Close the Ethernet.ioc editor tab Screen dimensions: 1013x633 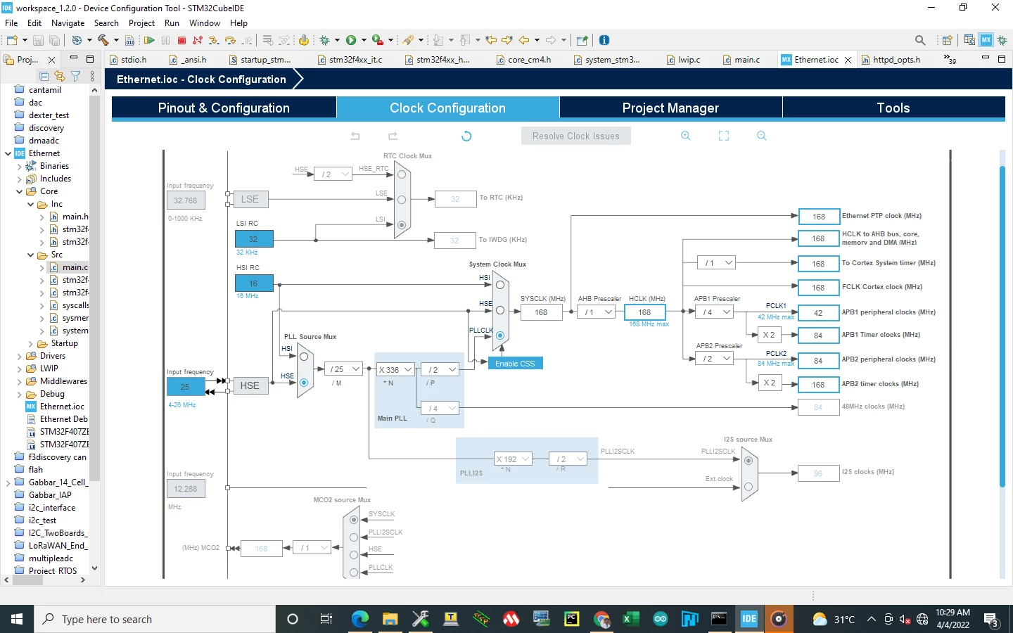click(x=848, y=60)
